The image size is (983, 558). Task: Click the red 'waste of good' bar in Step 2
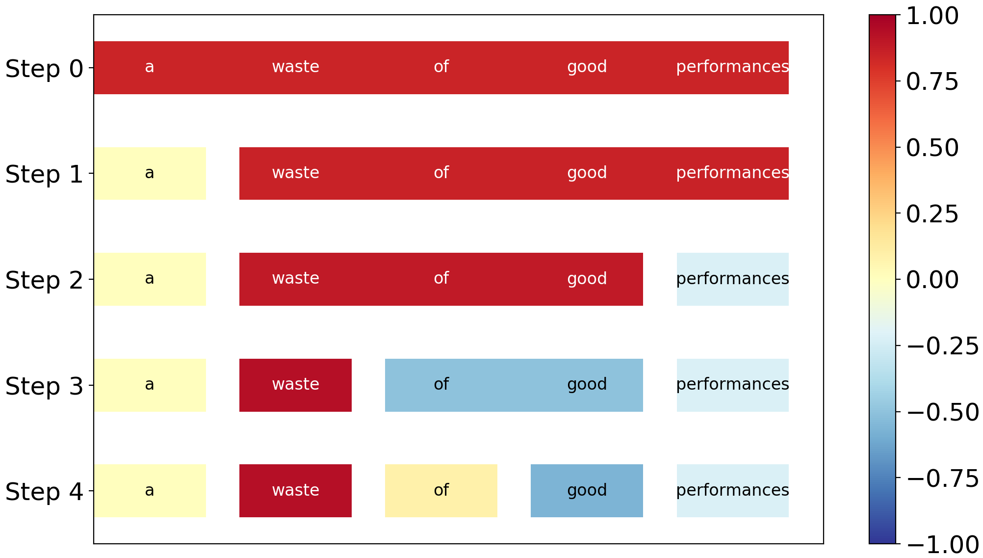point(441,279)
